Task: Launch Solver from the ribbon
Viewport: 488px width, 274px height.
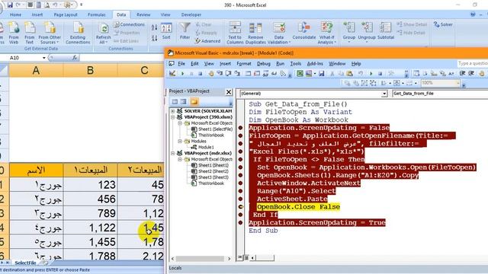Action: tap(443, 24)
